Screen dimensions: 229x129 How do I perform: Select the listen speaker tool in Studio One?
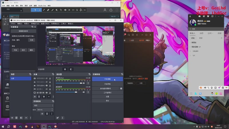(65, 10)
